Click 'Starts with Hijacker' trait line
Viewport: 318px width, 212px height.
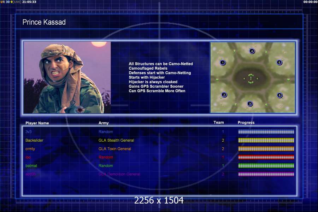(x=147, y=77)
